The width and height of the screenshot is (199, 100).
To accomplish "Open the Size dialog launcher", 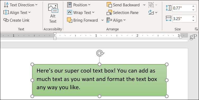I will 196,29.
